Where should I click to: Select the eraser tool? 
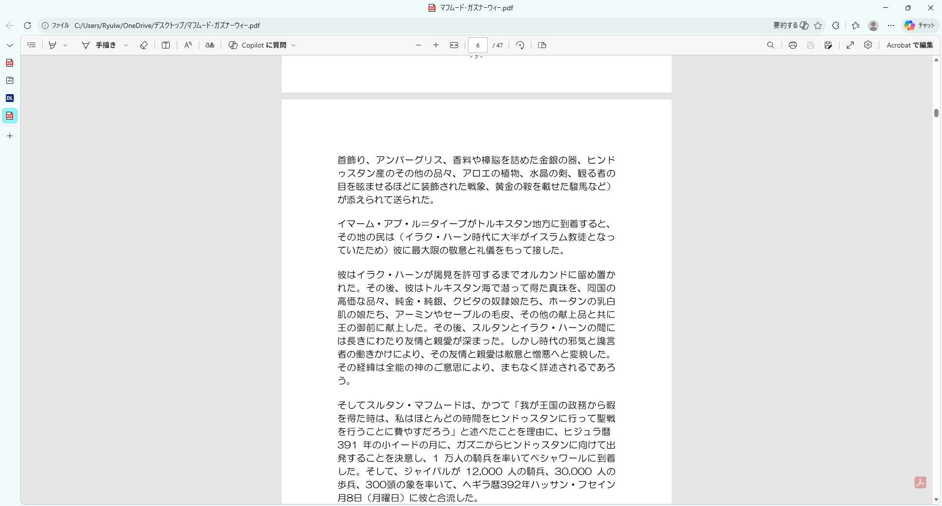(x=144, y=45)
